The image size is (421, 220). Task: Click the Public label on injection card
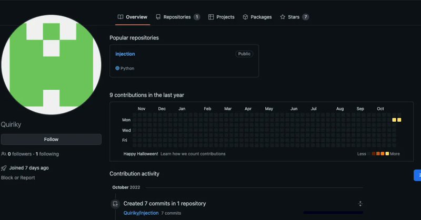tap(244, 54)
